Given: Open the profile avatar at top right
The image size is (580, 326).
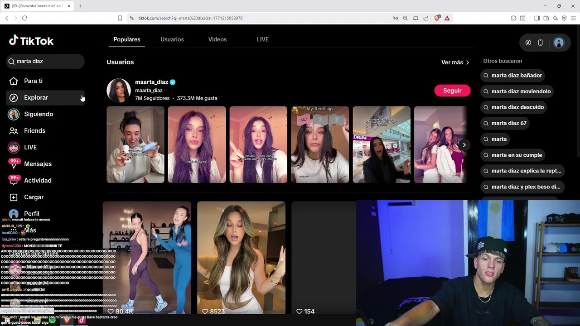Looking at the screenshot, I should point(559,43).
